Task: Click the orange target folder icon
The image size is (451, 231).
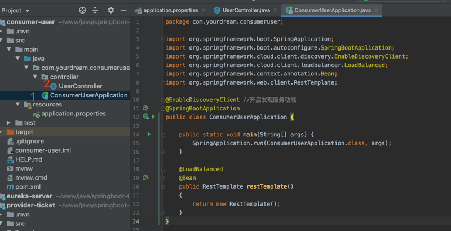Action: point(10,132)
